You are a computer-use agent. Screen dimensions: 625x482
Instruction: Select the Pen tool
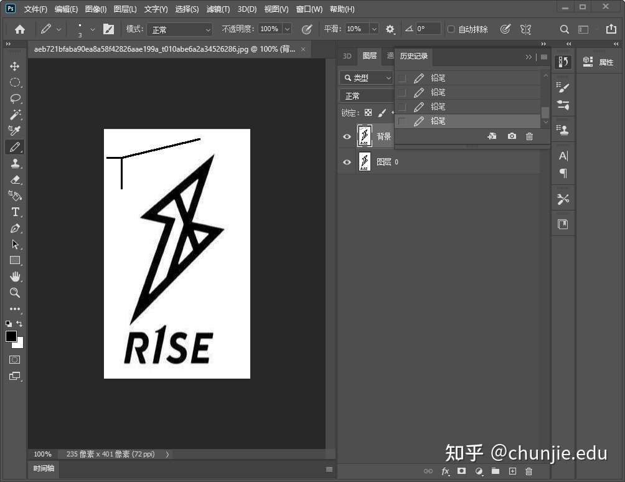click(x=15, y=229)
